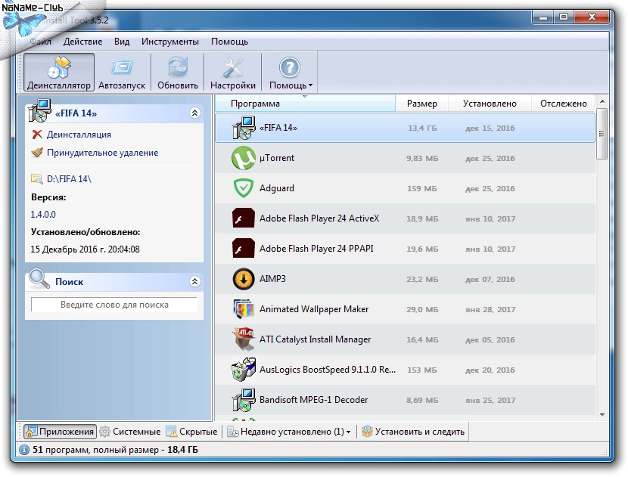Screen dimensions: 628x477
Task: Sort by the Отслежено column header
Action: pos(564,104)
